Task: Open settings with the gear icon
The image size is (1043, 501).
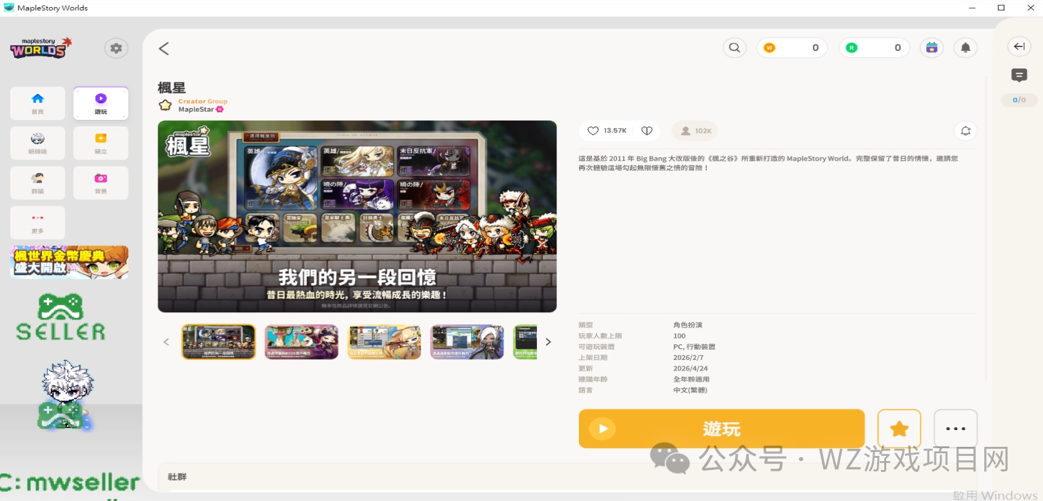Action: click(116, 48)
